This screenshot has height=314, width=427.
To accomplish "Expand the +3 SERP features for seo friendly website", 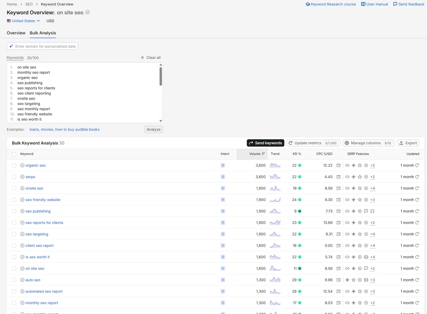I will pos(372,200).
